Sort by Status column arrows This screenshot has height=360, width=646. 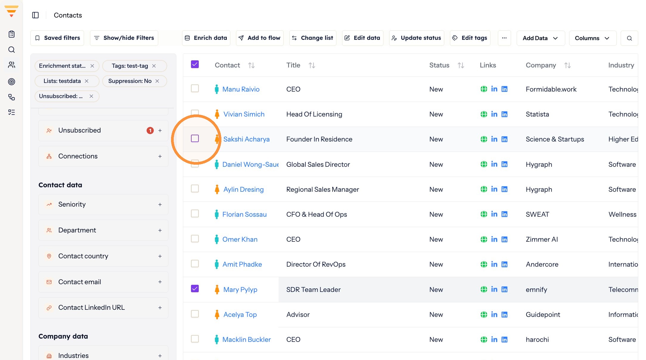(461, 65)
